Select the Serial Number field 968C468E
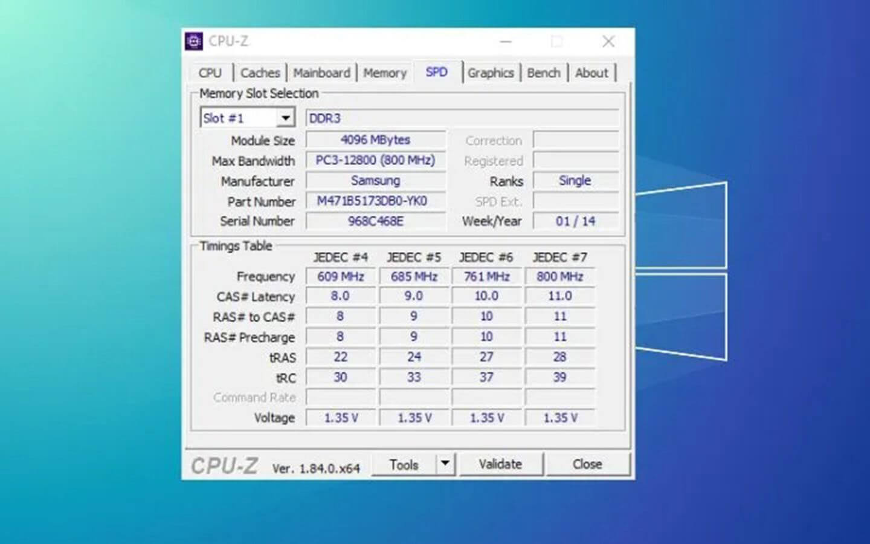Screen dimensions: 870x544 click(375, 221)
